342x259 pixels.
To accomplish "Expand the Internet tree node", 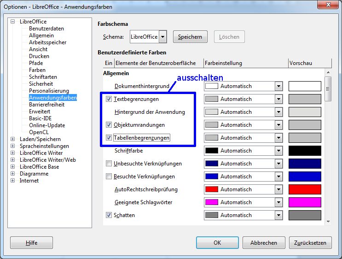I will (x=12, y=180).
